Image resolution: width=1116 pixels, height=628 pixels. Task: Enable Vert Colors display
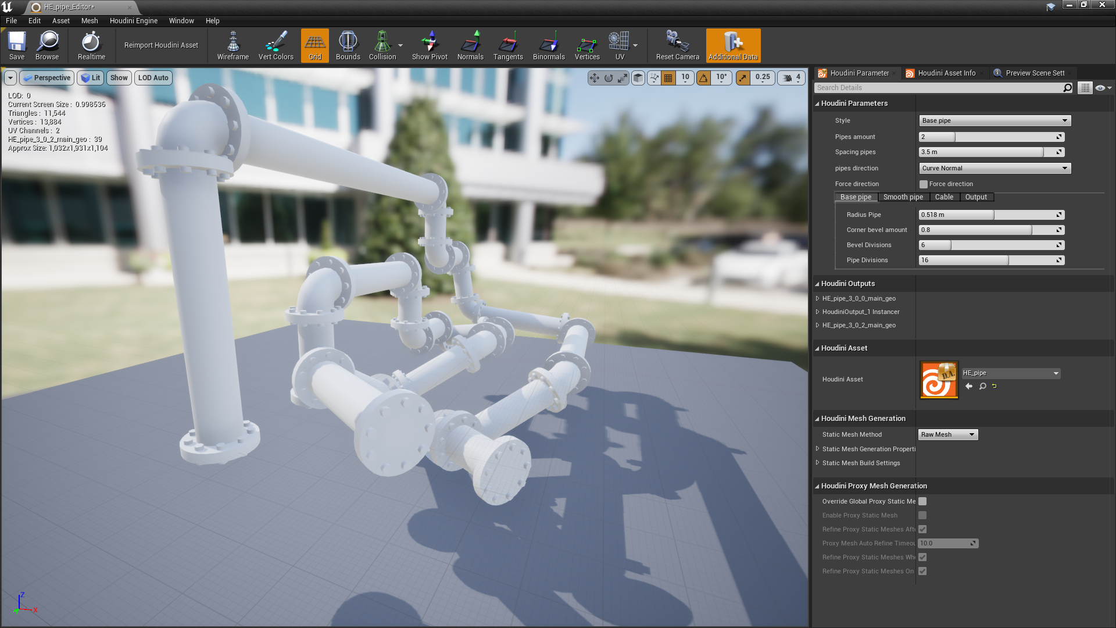(276, 45)
